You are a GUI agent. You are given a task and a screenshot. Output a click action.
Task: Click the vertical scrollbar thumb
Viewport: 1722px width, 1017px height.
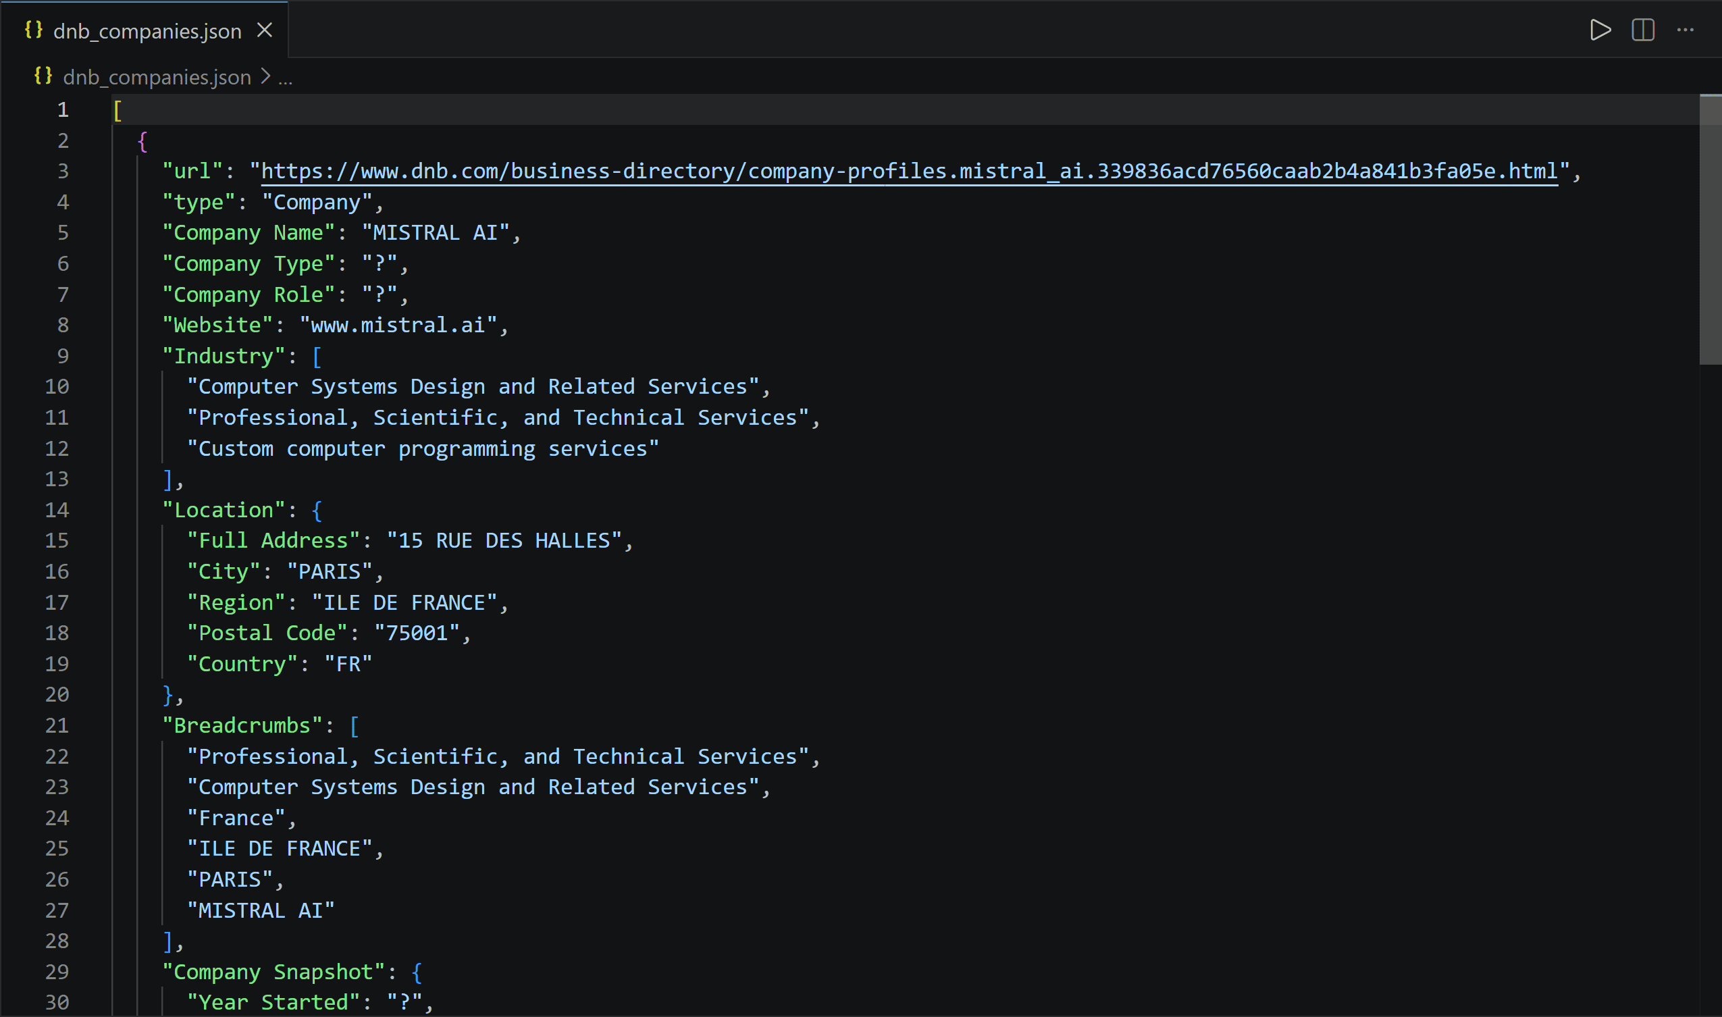1711,230
